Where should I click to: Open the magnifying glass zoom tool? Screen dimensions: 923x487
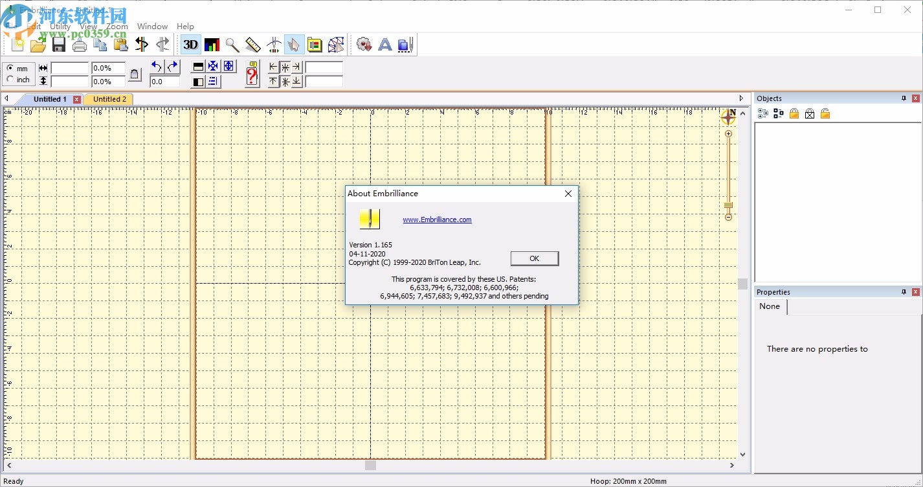232,44
